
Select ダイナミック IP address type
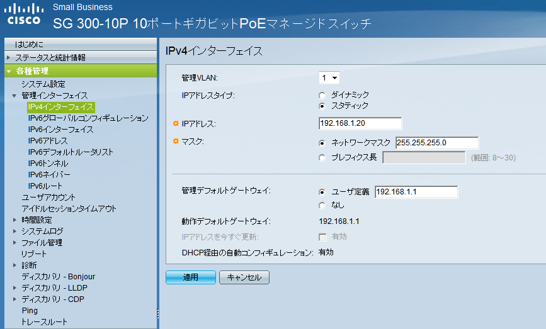click(x=322, y=95)
